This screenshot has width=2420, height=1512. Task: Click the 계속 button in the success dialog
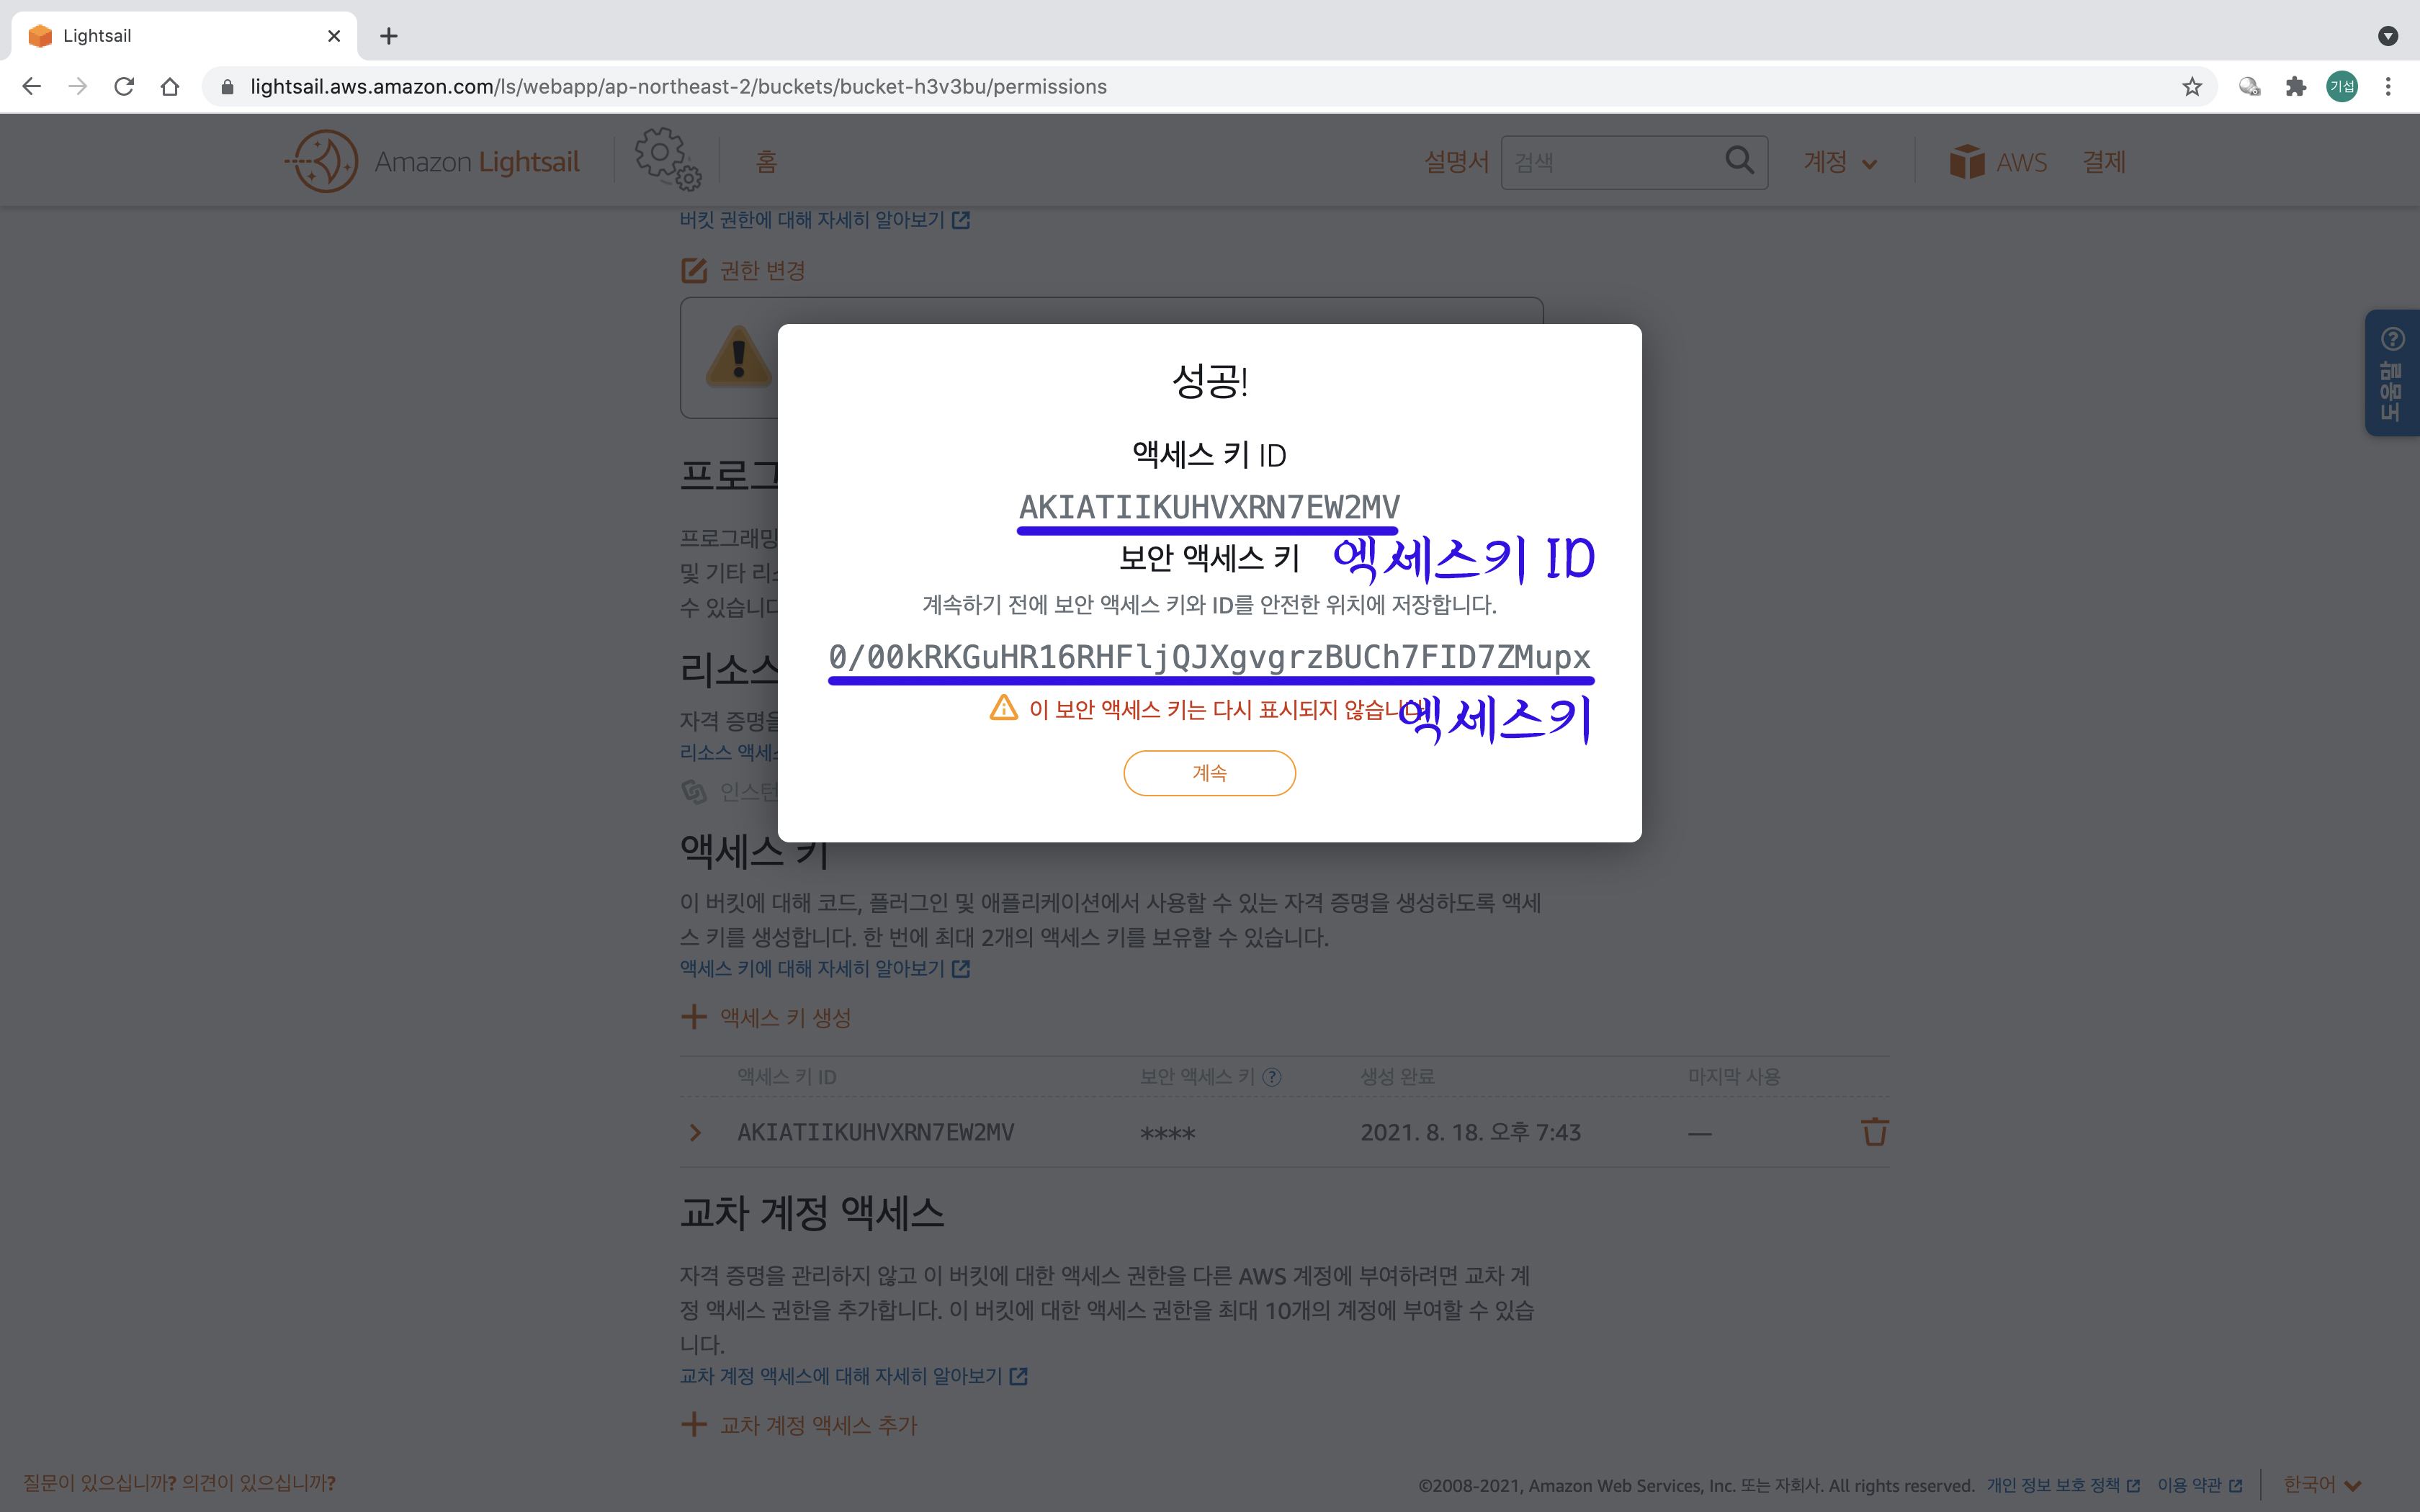pyautogui.click(x=1209, y=773)
